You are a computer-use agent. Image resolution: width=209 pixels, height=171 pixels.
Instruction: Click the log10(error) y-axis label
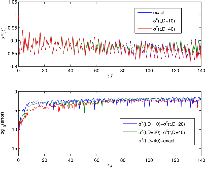coord(3,124)
